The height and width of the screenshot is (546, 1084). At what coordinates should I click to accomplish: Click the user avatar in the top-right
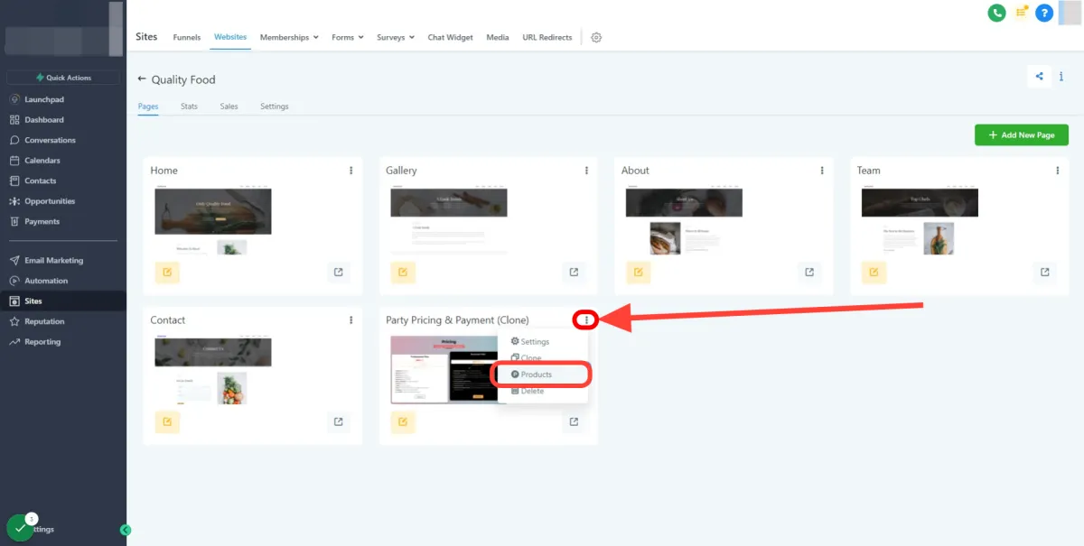[1070, 13]
